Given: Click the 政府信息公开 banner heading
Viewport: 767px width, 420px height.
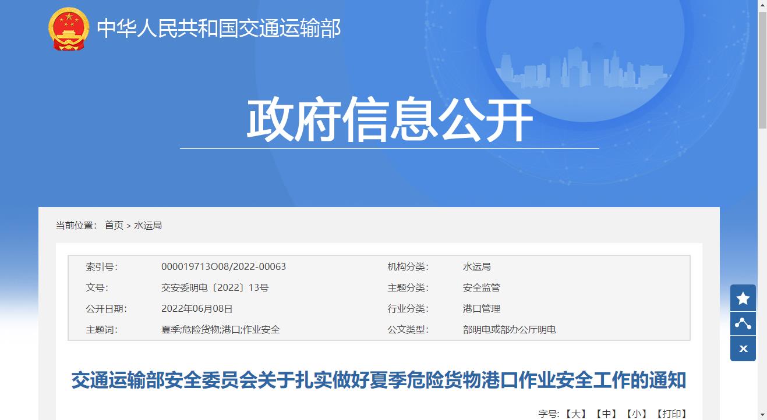Looking at the screenshot, I should (390, 121).
